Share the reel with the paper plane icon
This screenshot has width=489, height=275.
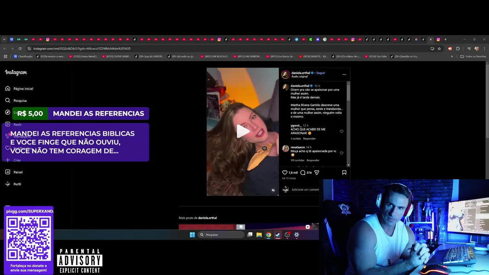point(316,173)
